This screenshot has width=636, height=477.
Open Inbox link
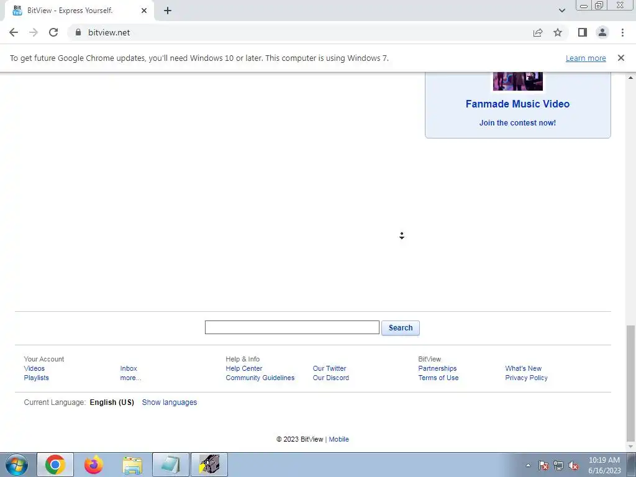tap(129, 368)
